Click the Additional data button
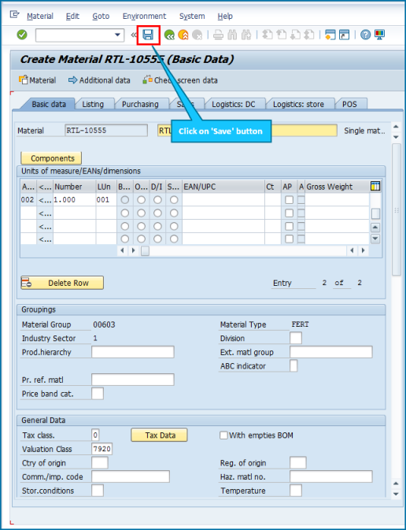The width and height of the screenshot is (406, 530). click(x=99, y=80)
